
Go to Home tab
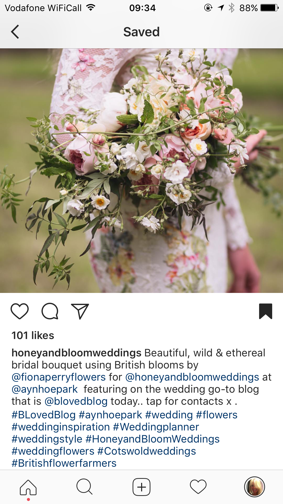tap(28, 487)
